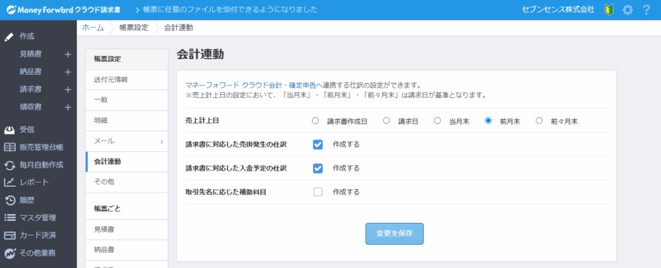Open the help question mark icon

(x=646, y=10)
